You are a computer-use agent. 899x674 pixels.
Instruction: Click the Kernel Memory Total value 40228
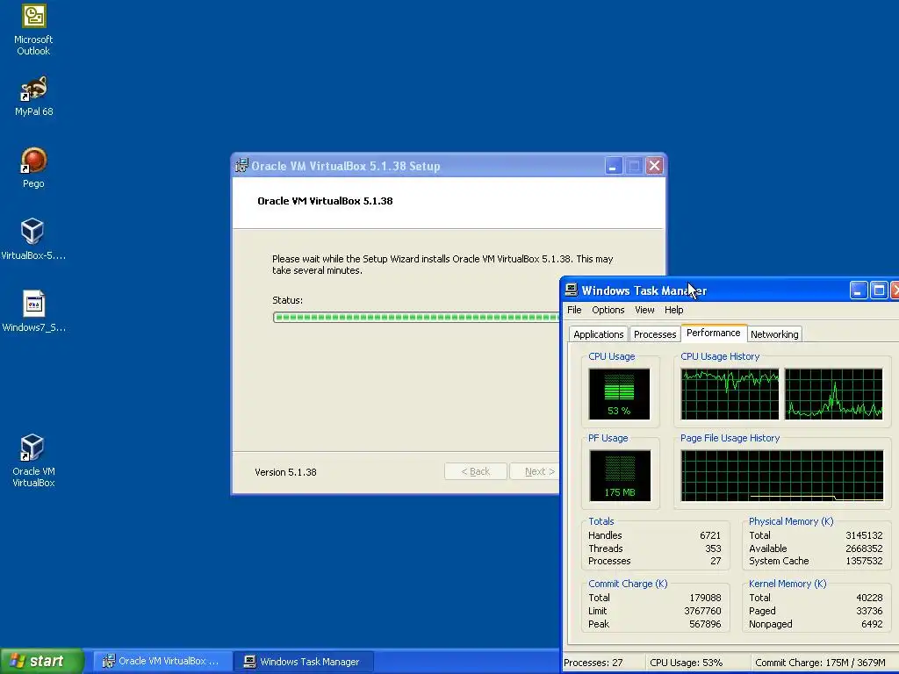pos(869,598)
